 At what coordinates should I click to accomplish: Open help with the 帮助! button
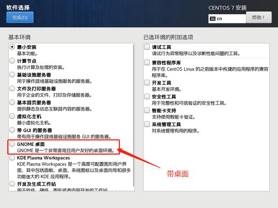258,17
